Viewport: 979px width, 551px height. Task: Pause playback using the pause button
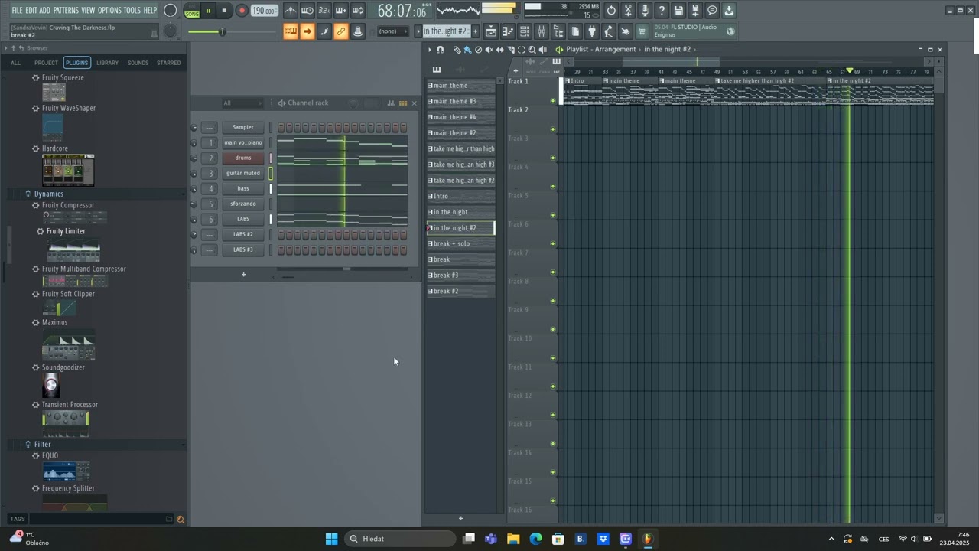click(x=208, y=11)
